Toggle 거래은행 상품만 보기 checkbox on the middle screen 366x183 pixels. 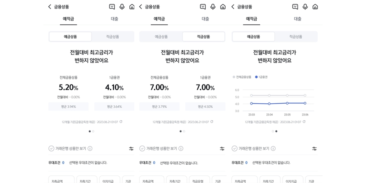142,149
